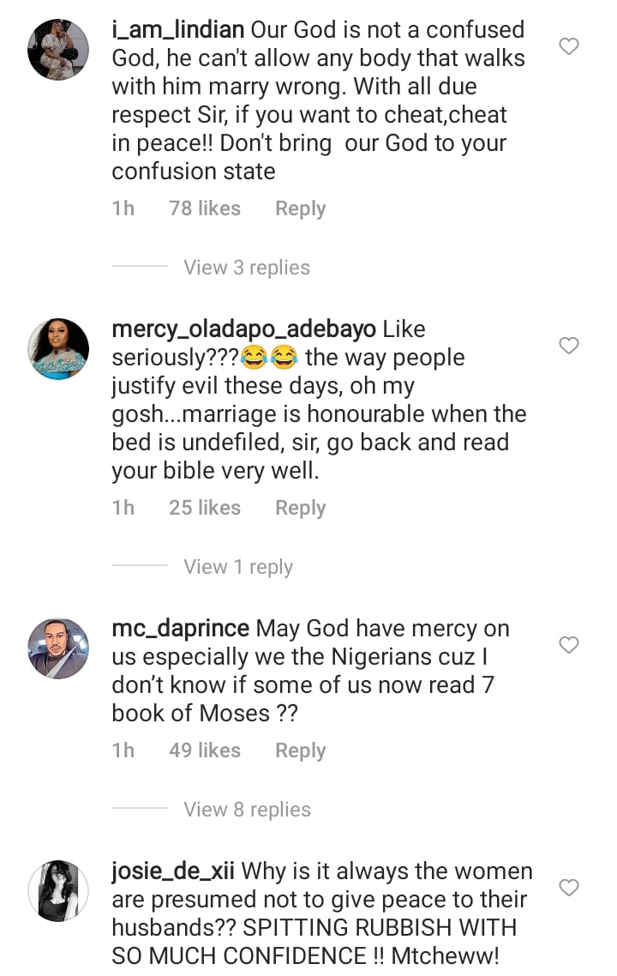Open the i_am_lindian username link
The height and width of the screenshot is (976, 617).
tap(178, 29)
